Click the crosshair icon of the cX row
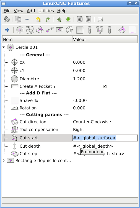 tap(14, 62)
